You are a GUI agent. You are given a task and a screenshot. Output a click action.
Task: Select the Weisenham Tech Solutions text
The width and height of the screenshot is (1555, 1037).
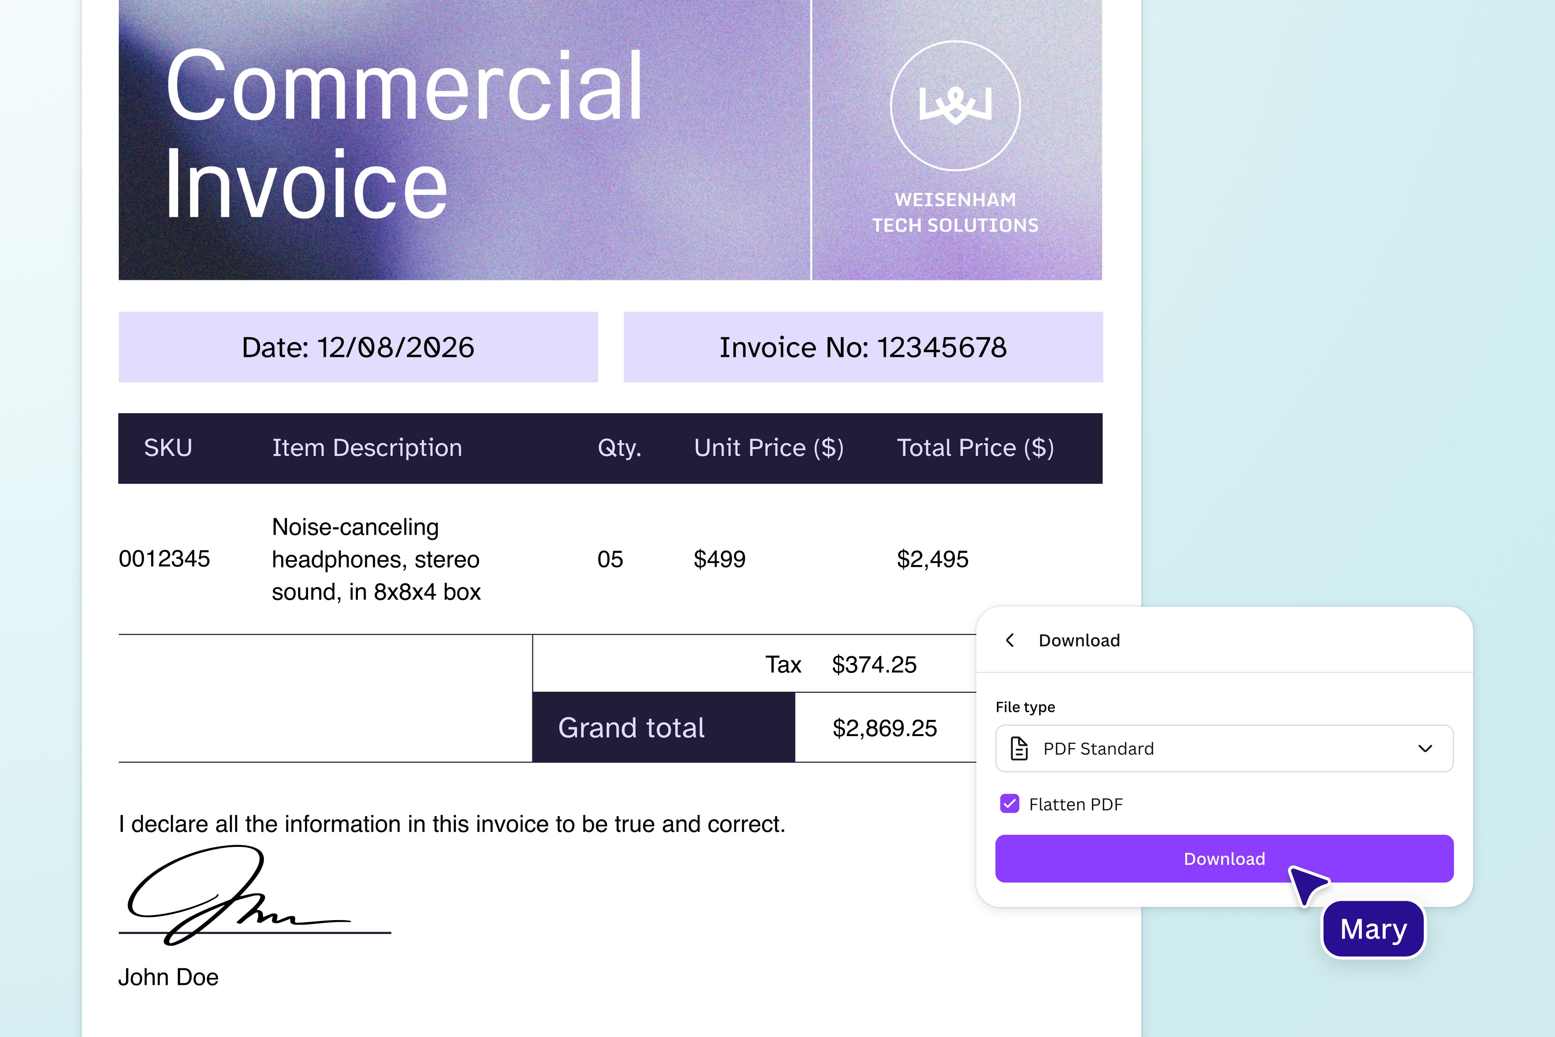coord(955,212)
